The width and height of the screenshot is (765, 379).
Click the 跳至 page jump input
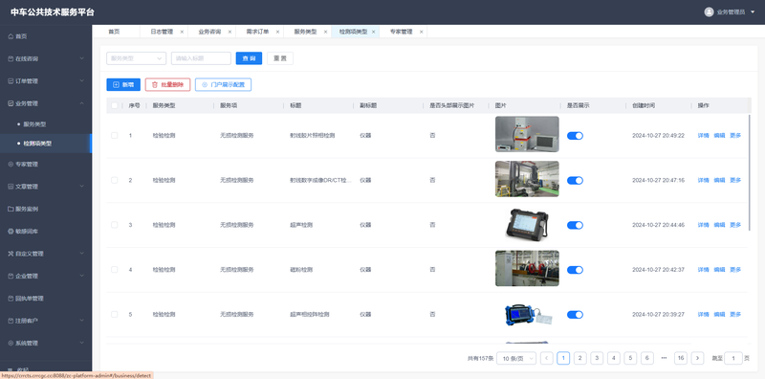pyautogui.click(x=733, y=358)
